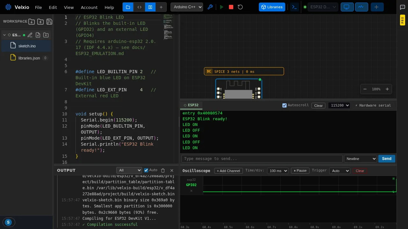Viewport: 408px width, 229px height.
Task: Change the 115200 baud rate dropdown
Action: [x=339, y=105]
